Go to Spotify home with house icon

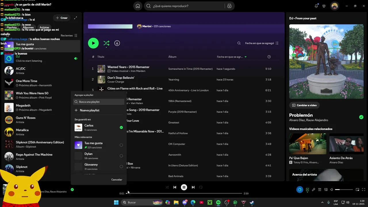138,6
